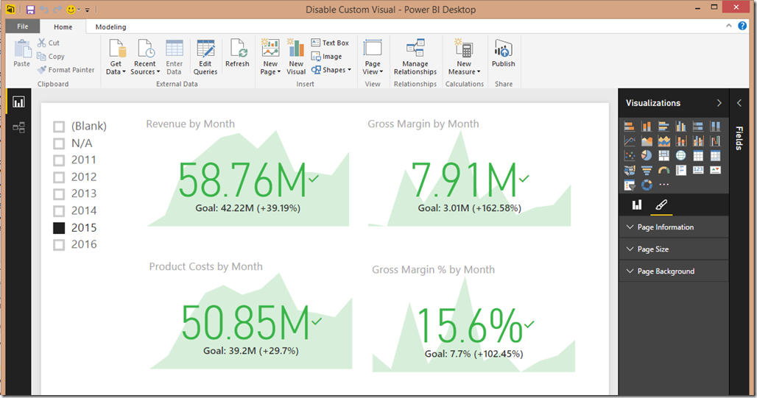Open the Get Data dropdown
This screenshot has width=757, height=398.
(116, 57)
